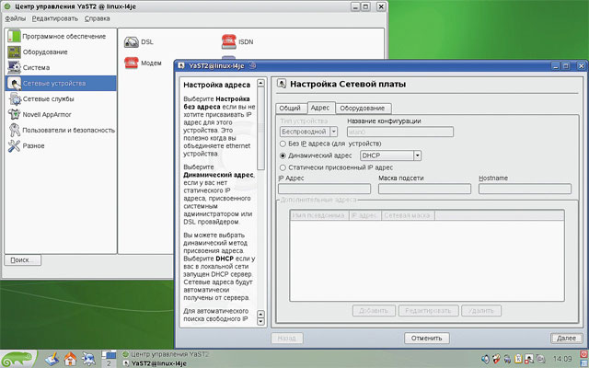Click the Hostname input field
Viewport: 589px width, 368px height.
[x=525, y=189]
